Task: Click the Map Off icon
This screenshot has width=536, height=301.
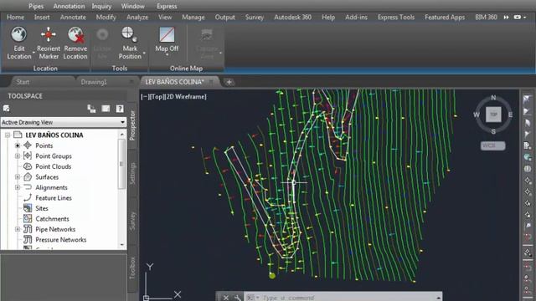Action: click(167, 34)
